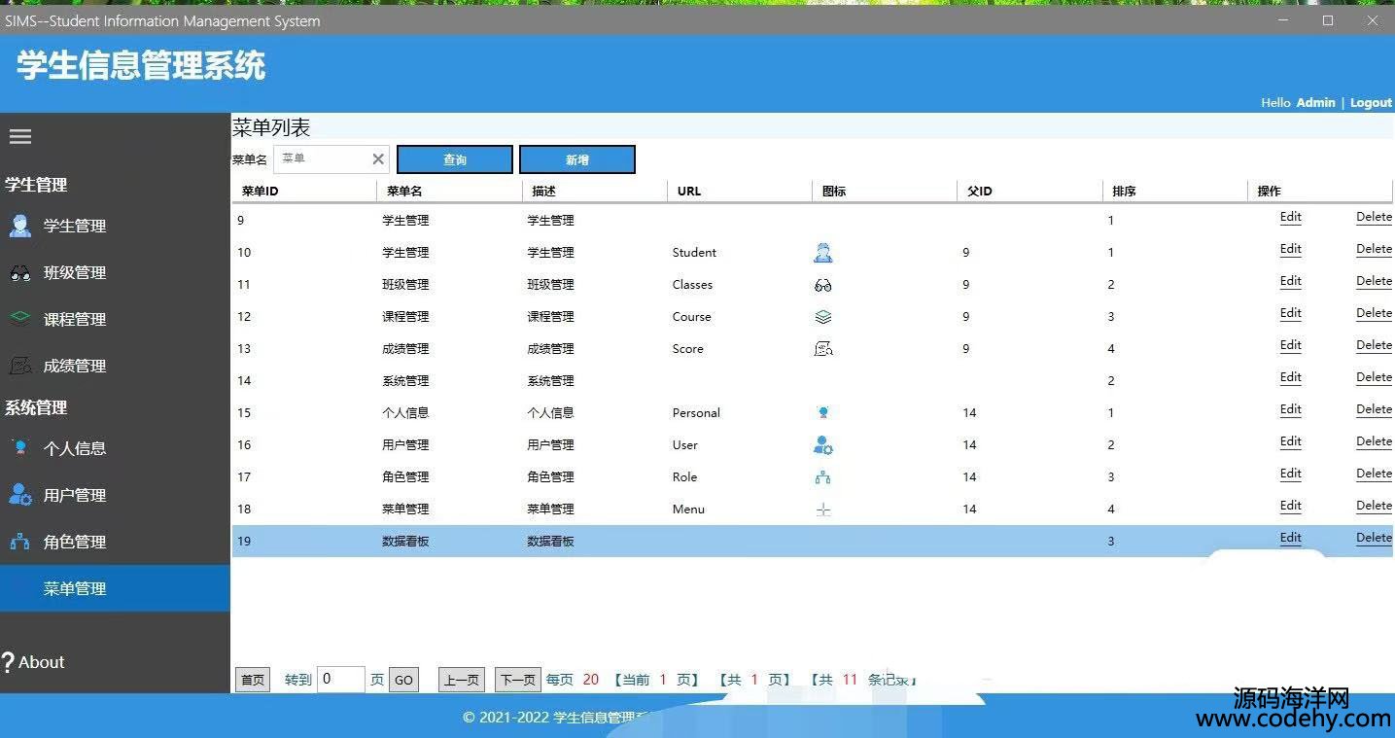Open 用户管理 in the sidebar
This screenshot has height=738, width=1395.
pyautogui.click(x=75, y=495)
